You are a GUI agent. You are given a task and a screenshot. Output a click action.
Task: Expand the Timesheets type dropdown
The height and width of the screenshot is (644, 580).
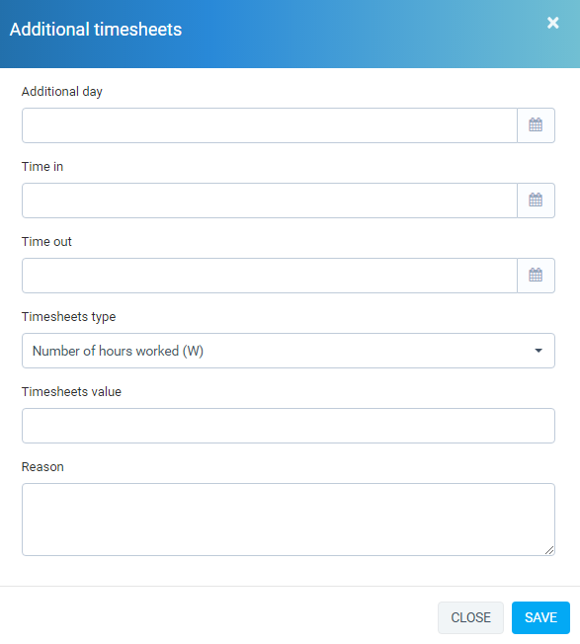[x=289, y=351]
